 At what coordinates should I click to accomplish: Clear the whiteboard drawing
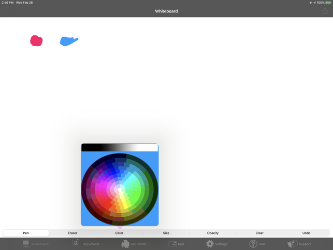click(x=259, y=233)
